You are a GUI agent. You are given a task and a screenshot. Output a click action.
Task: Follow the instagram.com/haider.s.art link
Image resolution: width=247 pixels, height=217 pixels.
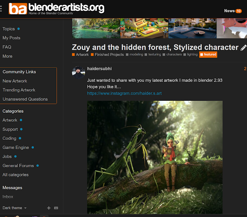coord(124,93)
